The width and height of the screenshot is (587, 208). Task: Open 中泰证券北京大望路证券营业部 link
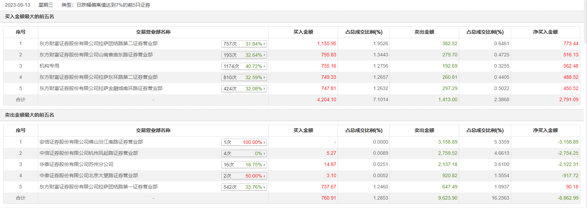(x=89, y=176)
